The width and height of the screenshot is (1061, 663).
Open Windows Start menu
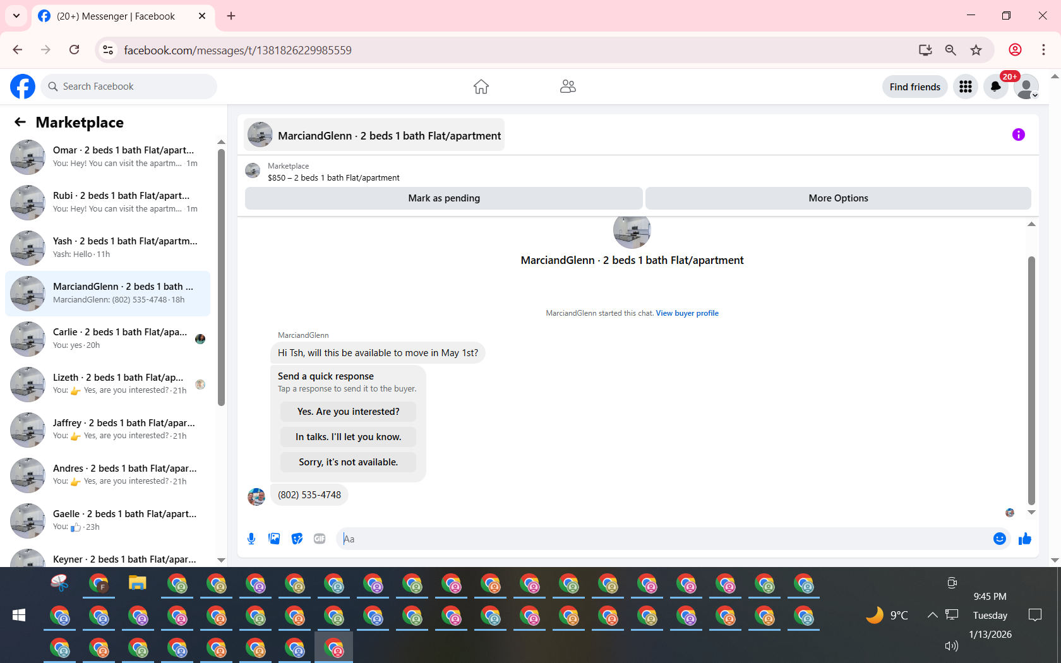coord(19,616)
